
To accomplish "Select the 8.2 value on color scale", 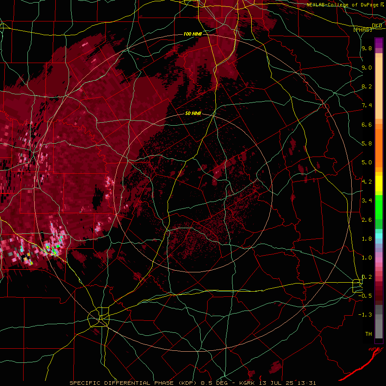I will coord(367,86).
